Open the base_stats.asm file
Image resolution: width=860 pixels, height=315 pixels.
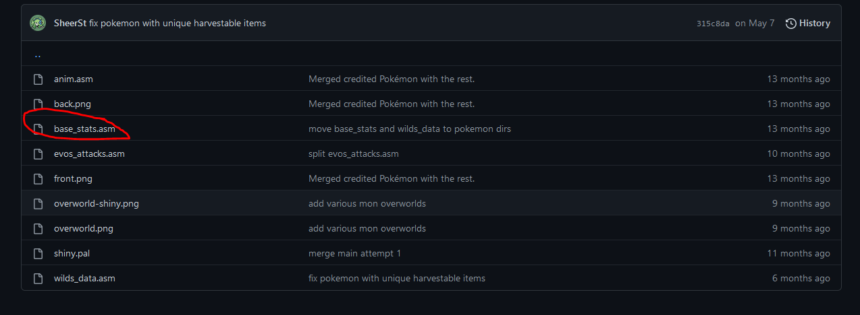(x=84, y=129)
